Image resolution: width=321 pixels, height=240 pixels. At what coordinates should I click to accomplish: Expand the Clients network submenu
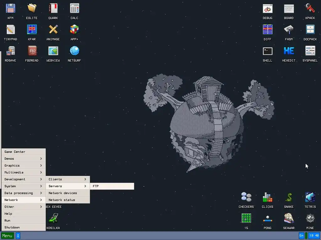(68, 179)
